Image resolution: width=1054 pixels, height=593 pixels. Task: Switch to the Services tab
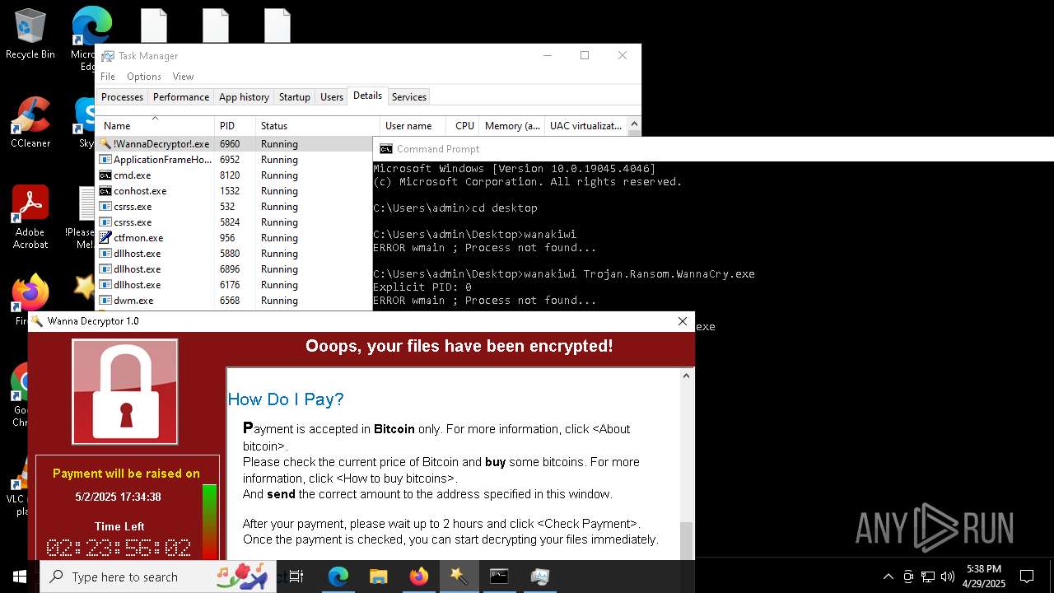click(409, 97)
